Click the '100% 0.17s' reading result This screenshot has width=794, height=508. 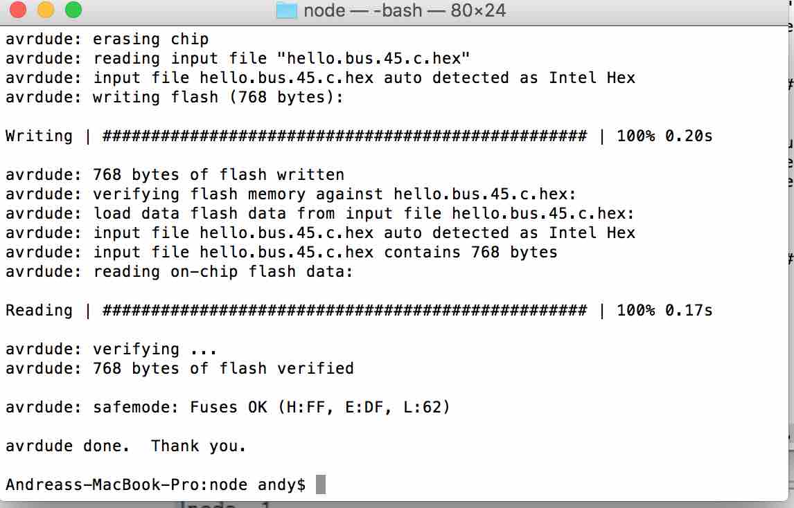click(664, 309)
